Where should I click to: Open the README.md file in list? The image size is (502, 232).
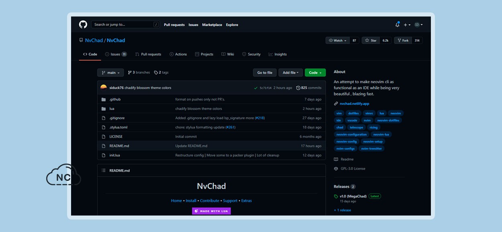(119, 146)
